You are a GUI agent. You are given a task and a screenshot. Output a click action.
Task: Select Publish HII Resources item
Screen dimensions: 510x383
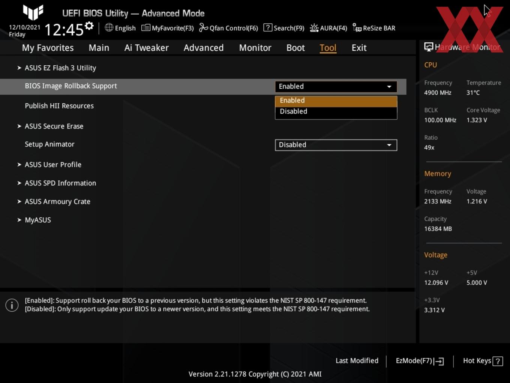[59, 106]
